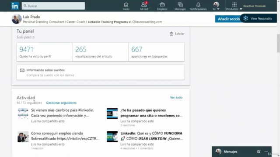Open Estelar link in Tu panel

tap(179, 34)
